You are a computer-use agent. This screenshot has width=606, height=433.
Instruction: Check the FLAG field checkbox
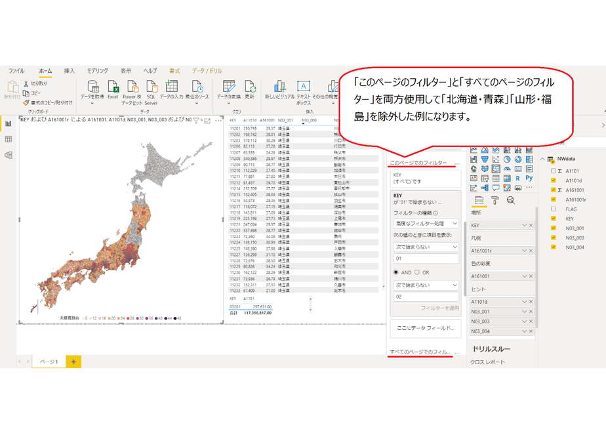click(554, 209)
